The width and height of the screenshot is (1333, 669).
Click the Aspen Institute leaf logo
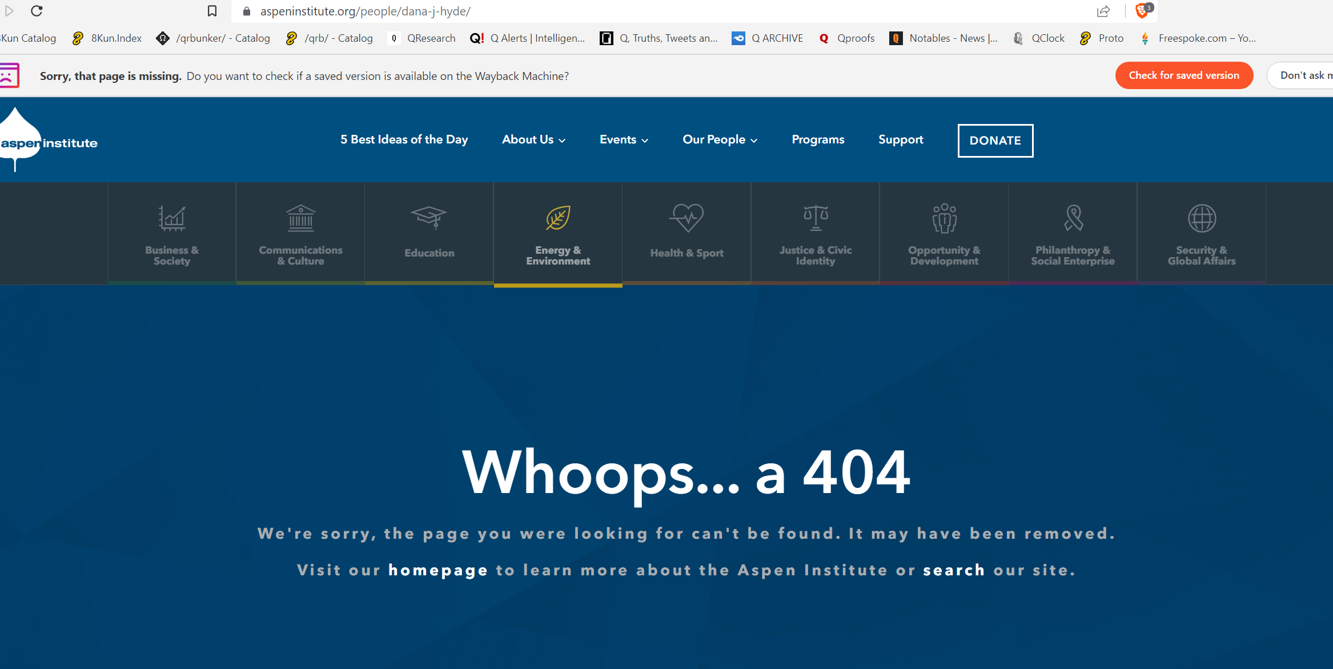coord(48,140)
